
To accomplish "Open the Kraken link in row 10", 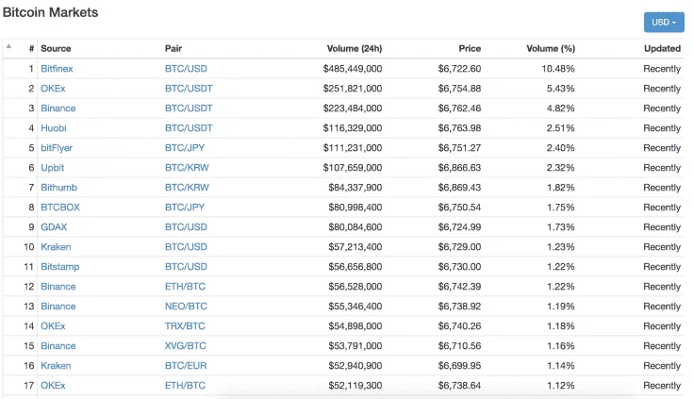I will pyautogui.click(x=56, y=246).
